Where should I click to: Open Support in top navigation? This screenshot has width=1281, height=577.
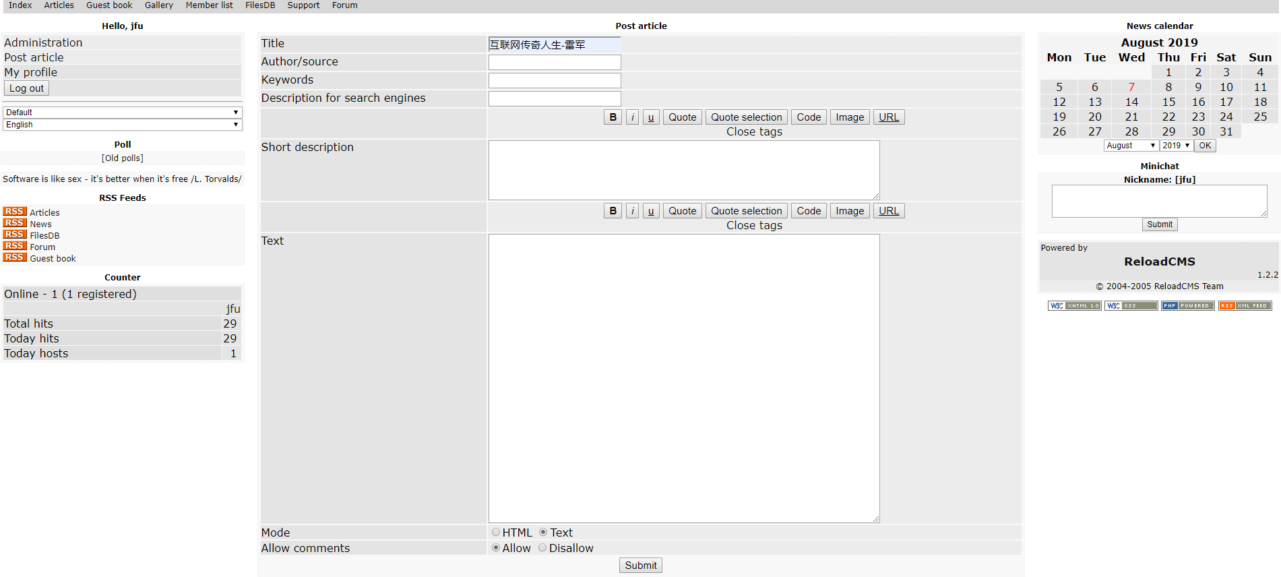[303, 5]
